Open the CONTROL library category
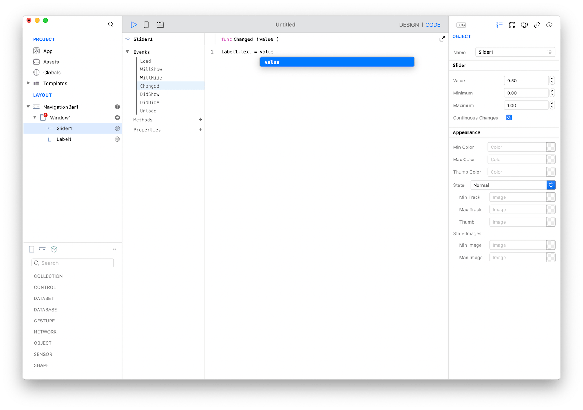The height and width of the screenshot is (410, 583). (x=45, y=287)
